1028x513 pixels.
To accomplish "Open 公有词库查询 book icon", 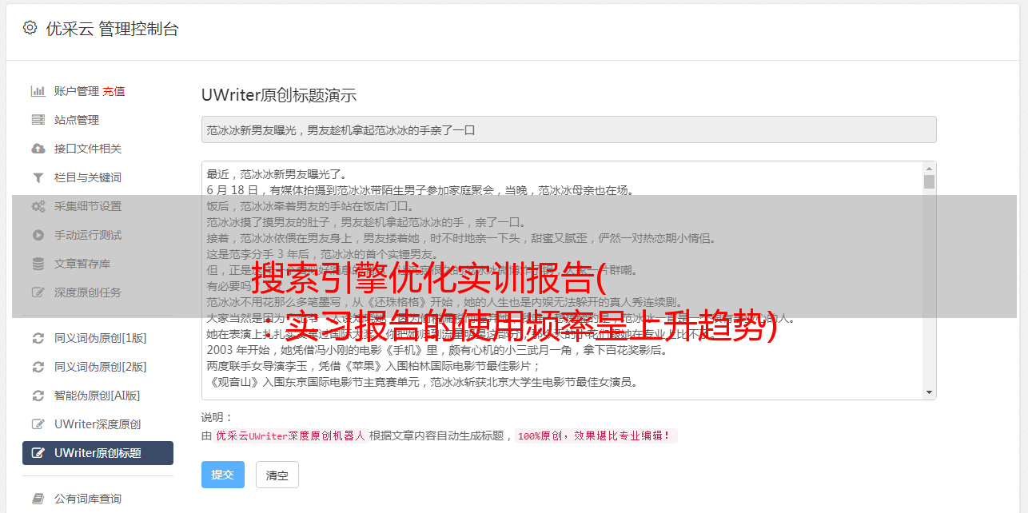I will [x=38, y=499].
